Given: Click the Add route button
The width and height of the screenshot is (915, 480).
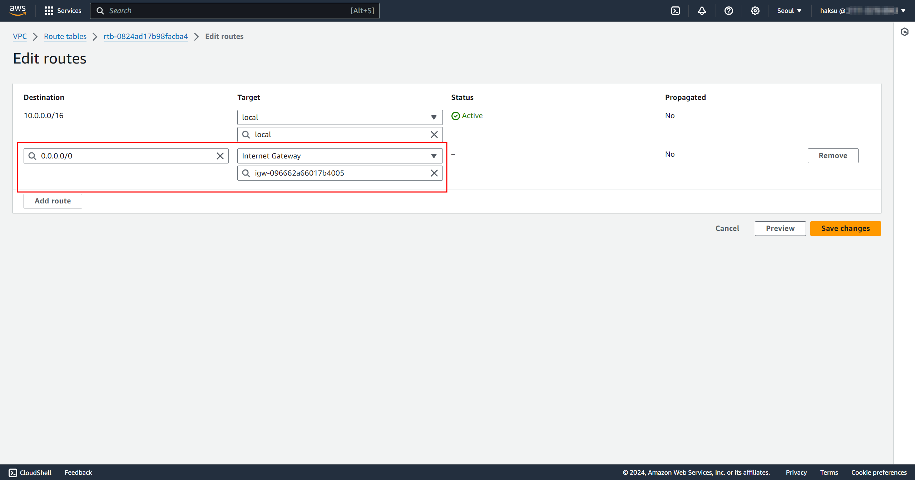Looking at the screenshot, I should [53, 201].
